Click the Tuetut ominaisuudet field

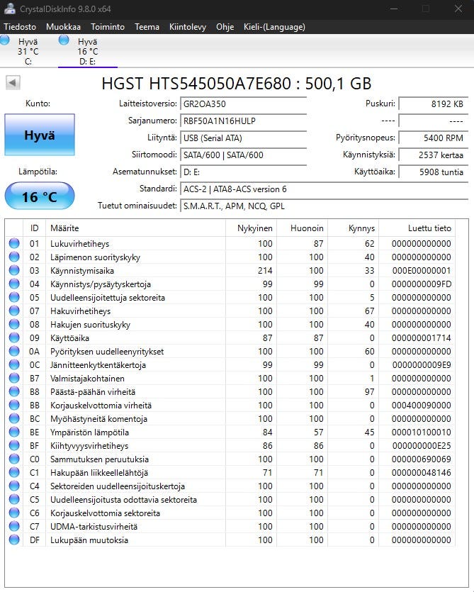[325, 206]
